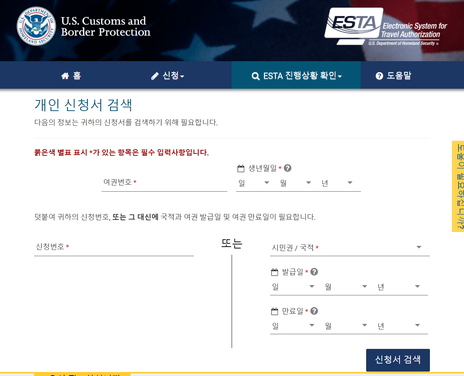The image size is (464, 376).
Task: Switch to the ESTA 진행상황 확인 tab
Action: [x=296, y=75]
